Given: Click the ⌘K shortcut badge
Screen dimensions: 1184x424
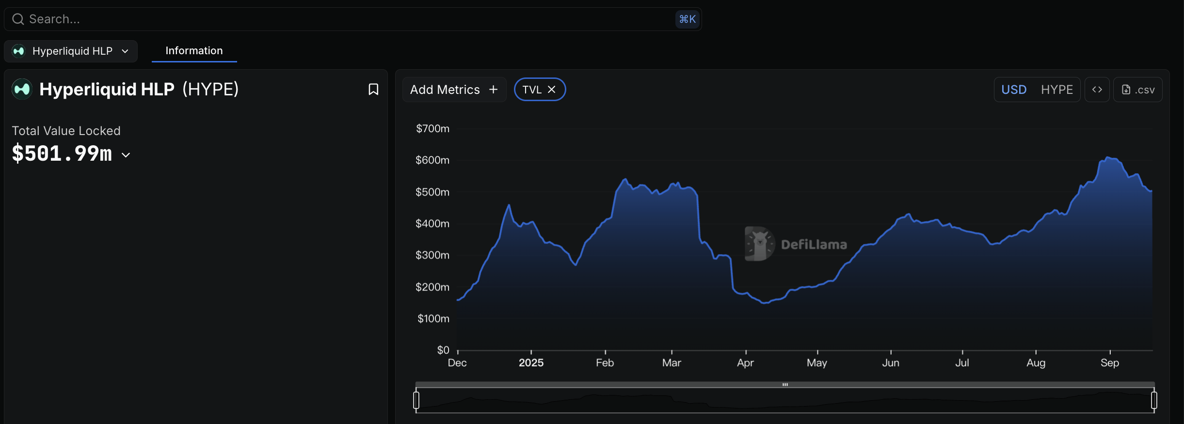Looking at the screenshot, I should coord(687,19).
